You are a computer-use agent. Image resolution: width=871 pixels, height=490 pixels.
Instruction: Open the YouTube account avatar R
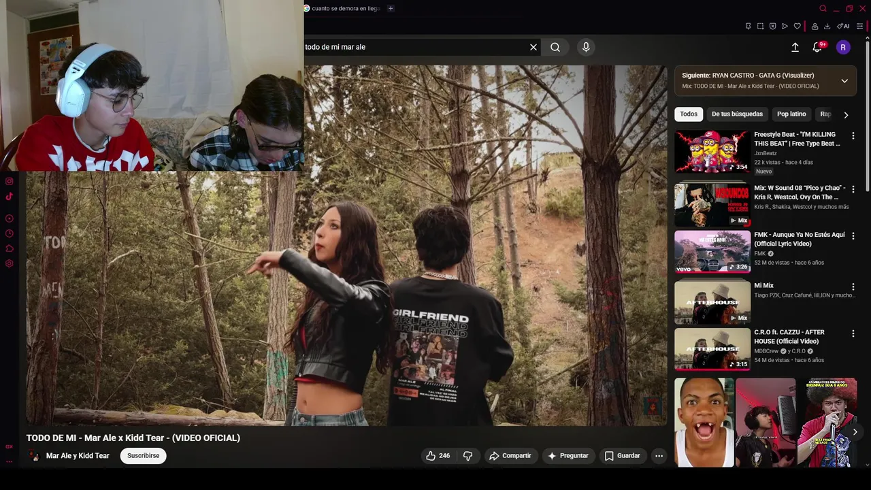click(x=843, y=47)
